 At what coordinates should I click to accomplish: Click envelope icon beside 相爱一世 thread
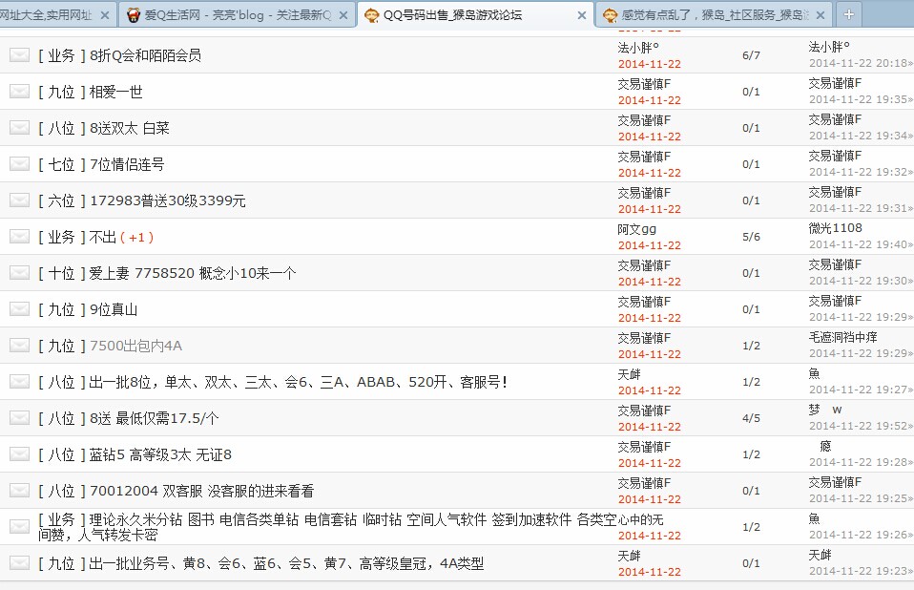pyautogui.click(x=19, y=91)
